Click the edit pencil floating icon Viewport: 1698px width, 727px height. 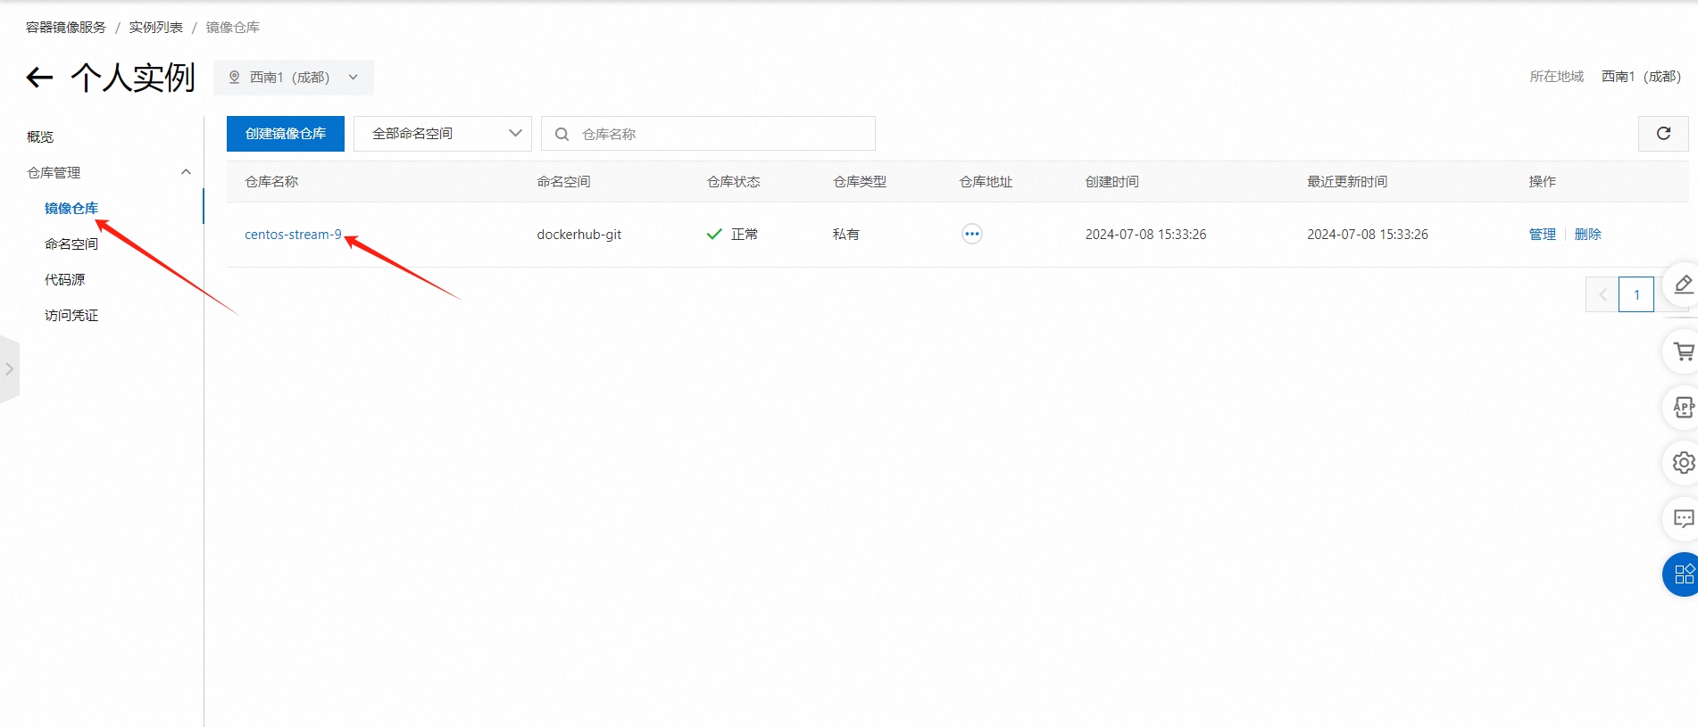coord(1683,285)
